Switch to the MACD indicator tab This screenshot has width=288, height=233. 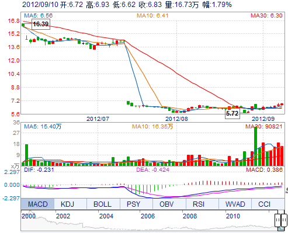pos(37,204)
